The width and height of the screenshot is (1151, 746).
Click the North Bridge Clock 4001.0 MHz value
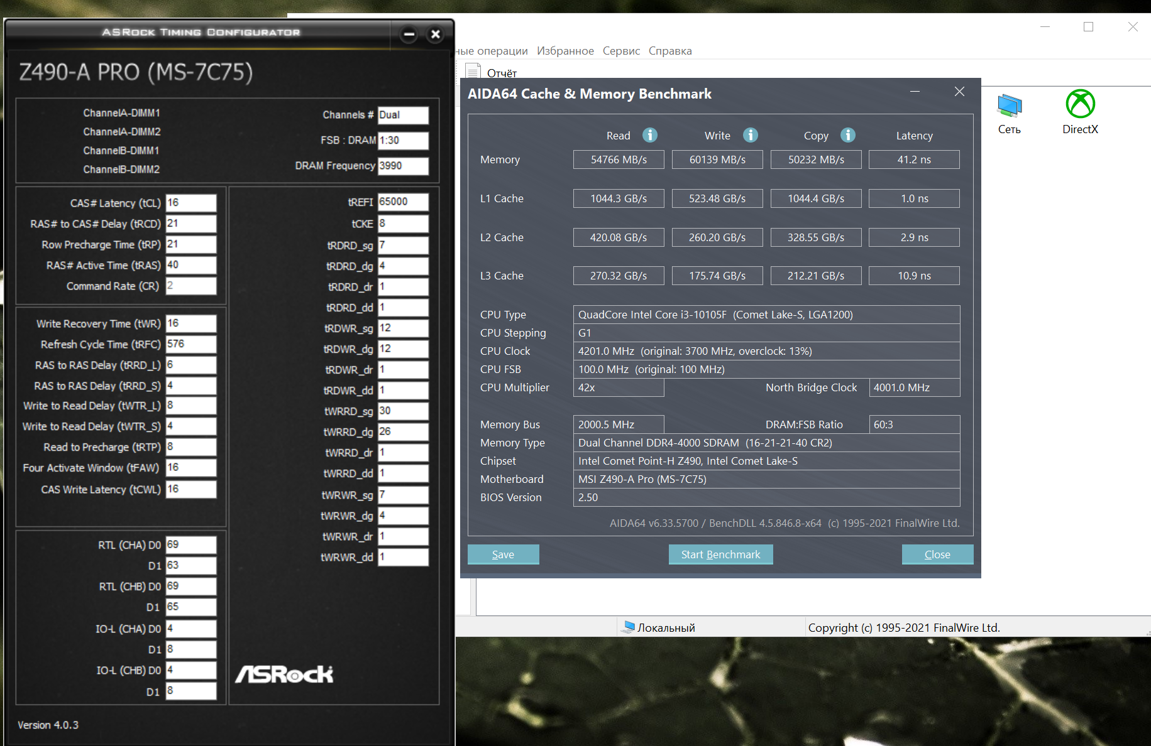pyautogui.click(x=914, y=387)
